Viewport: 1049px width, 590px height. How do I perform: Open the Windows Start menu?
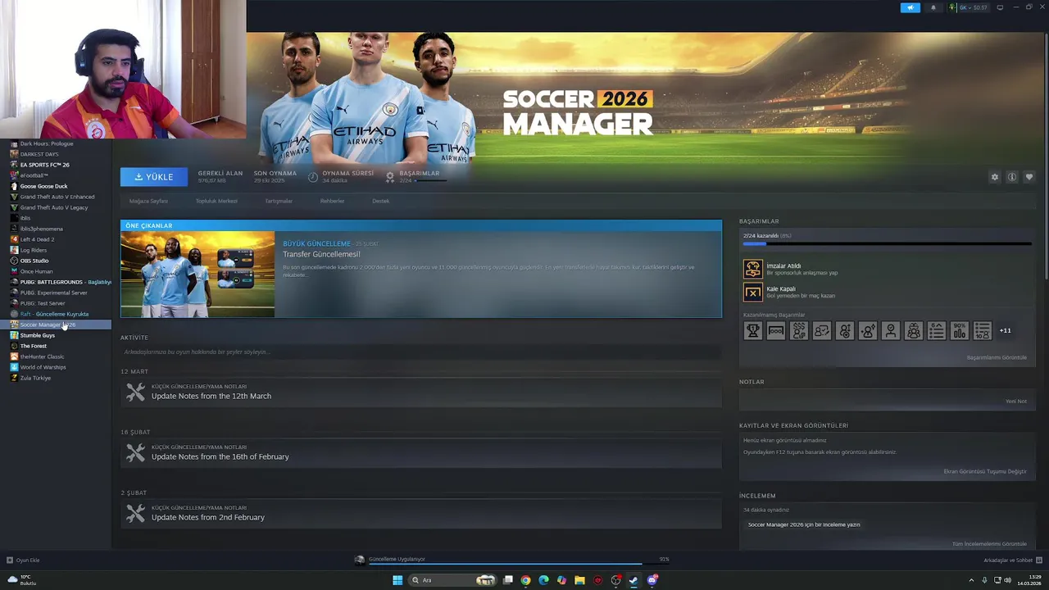pos(397,580)
